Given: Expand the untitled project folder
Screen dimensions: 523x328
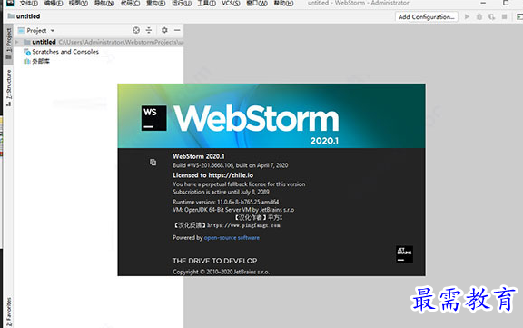Looking at the screenshot, I should [16, 42].
